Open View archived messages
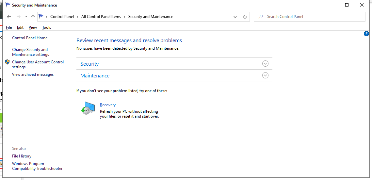The width and height of the screenshot is (372, 180). 33,74
